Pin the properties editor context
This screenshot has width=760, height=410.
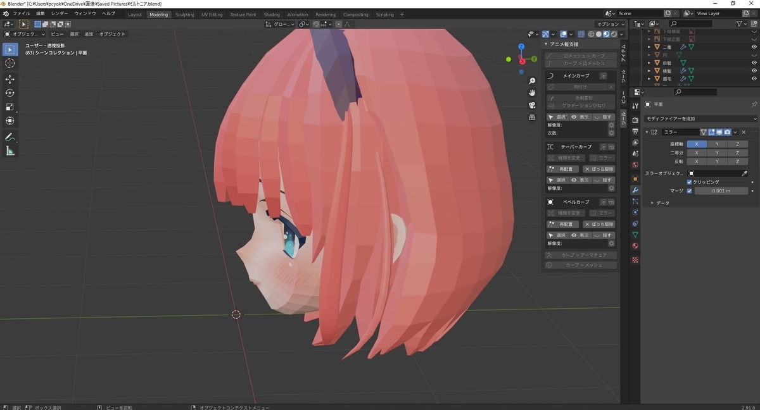point(754,104)
